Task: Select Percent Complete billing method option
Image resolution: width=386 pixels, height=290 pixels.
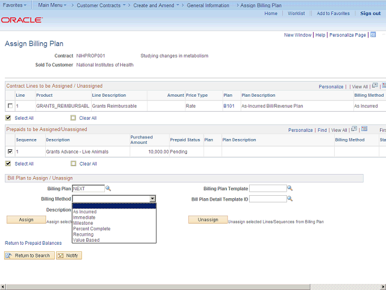Action: pos(91,229)
